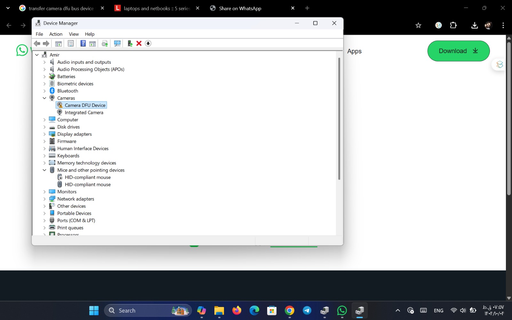Click the Show/Hide console tree icon

point(58,43)
